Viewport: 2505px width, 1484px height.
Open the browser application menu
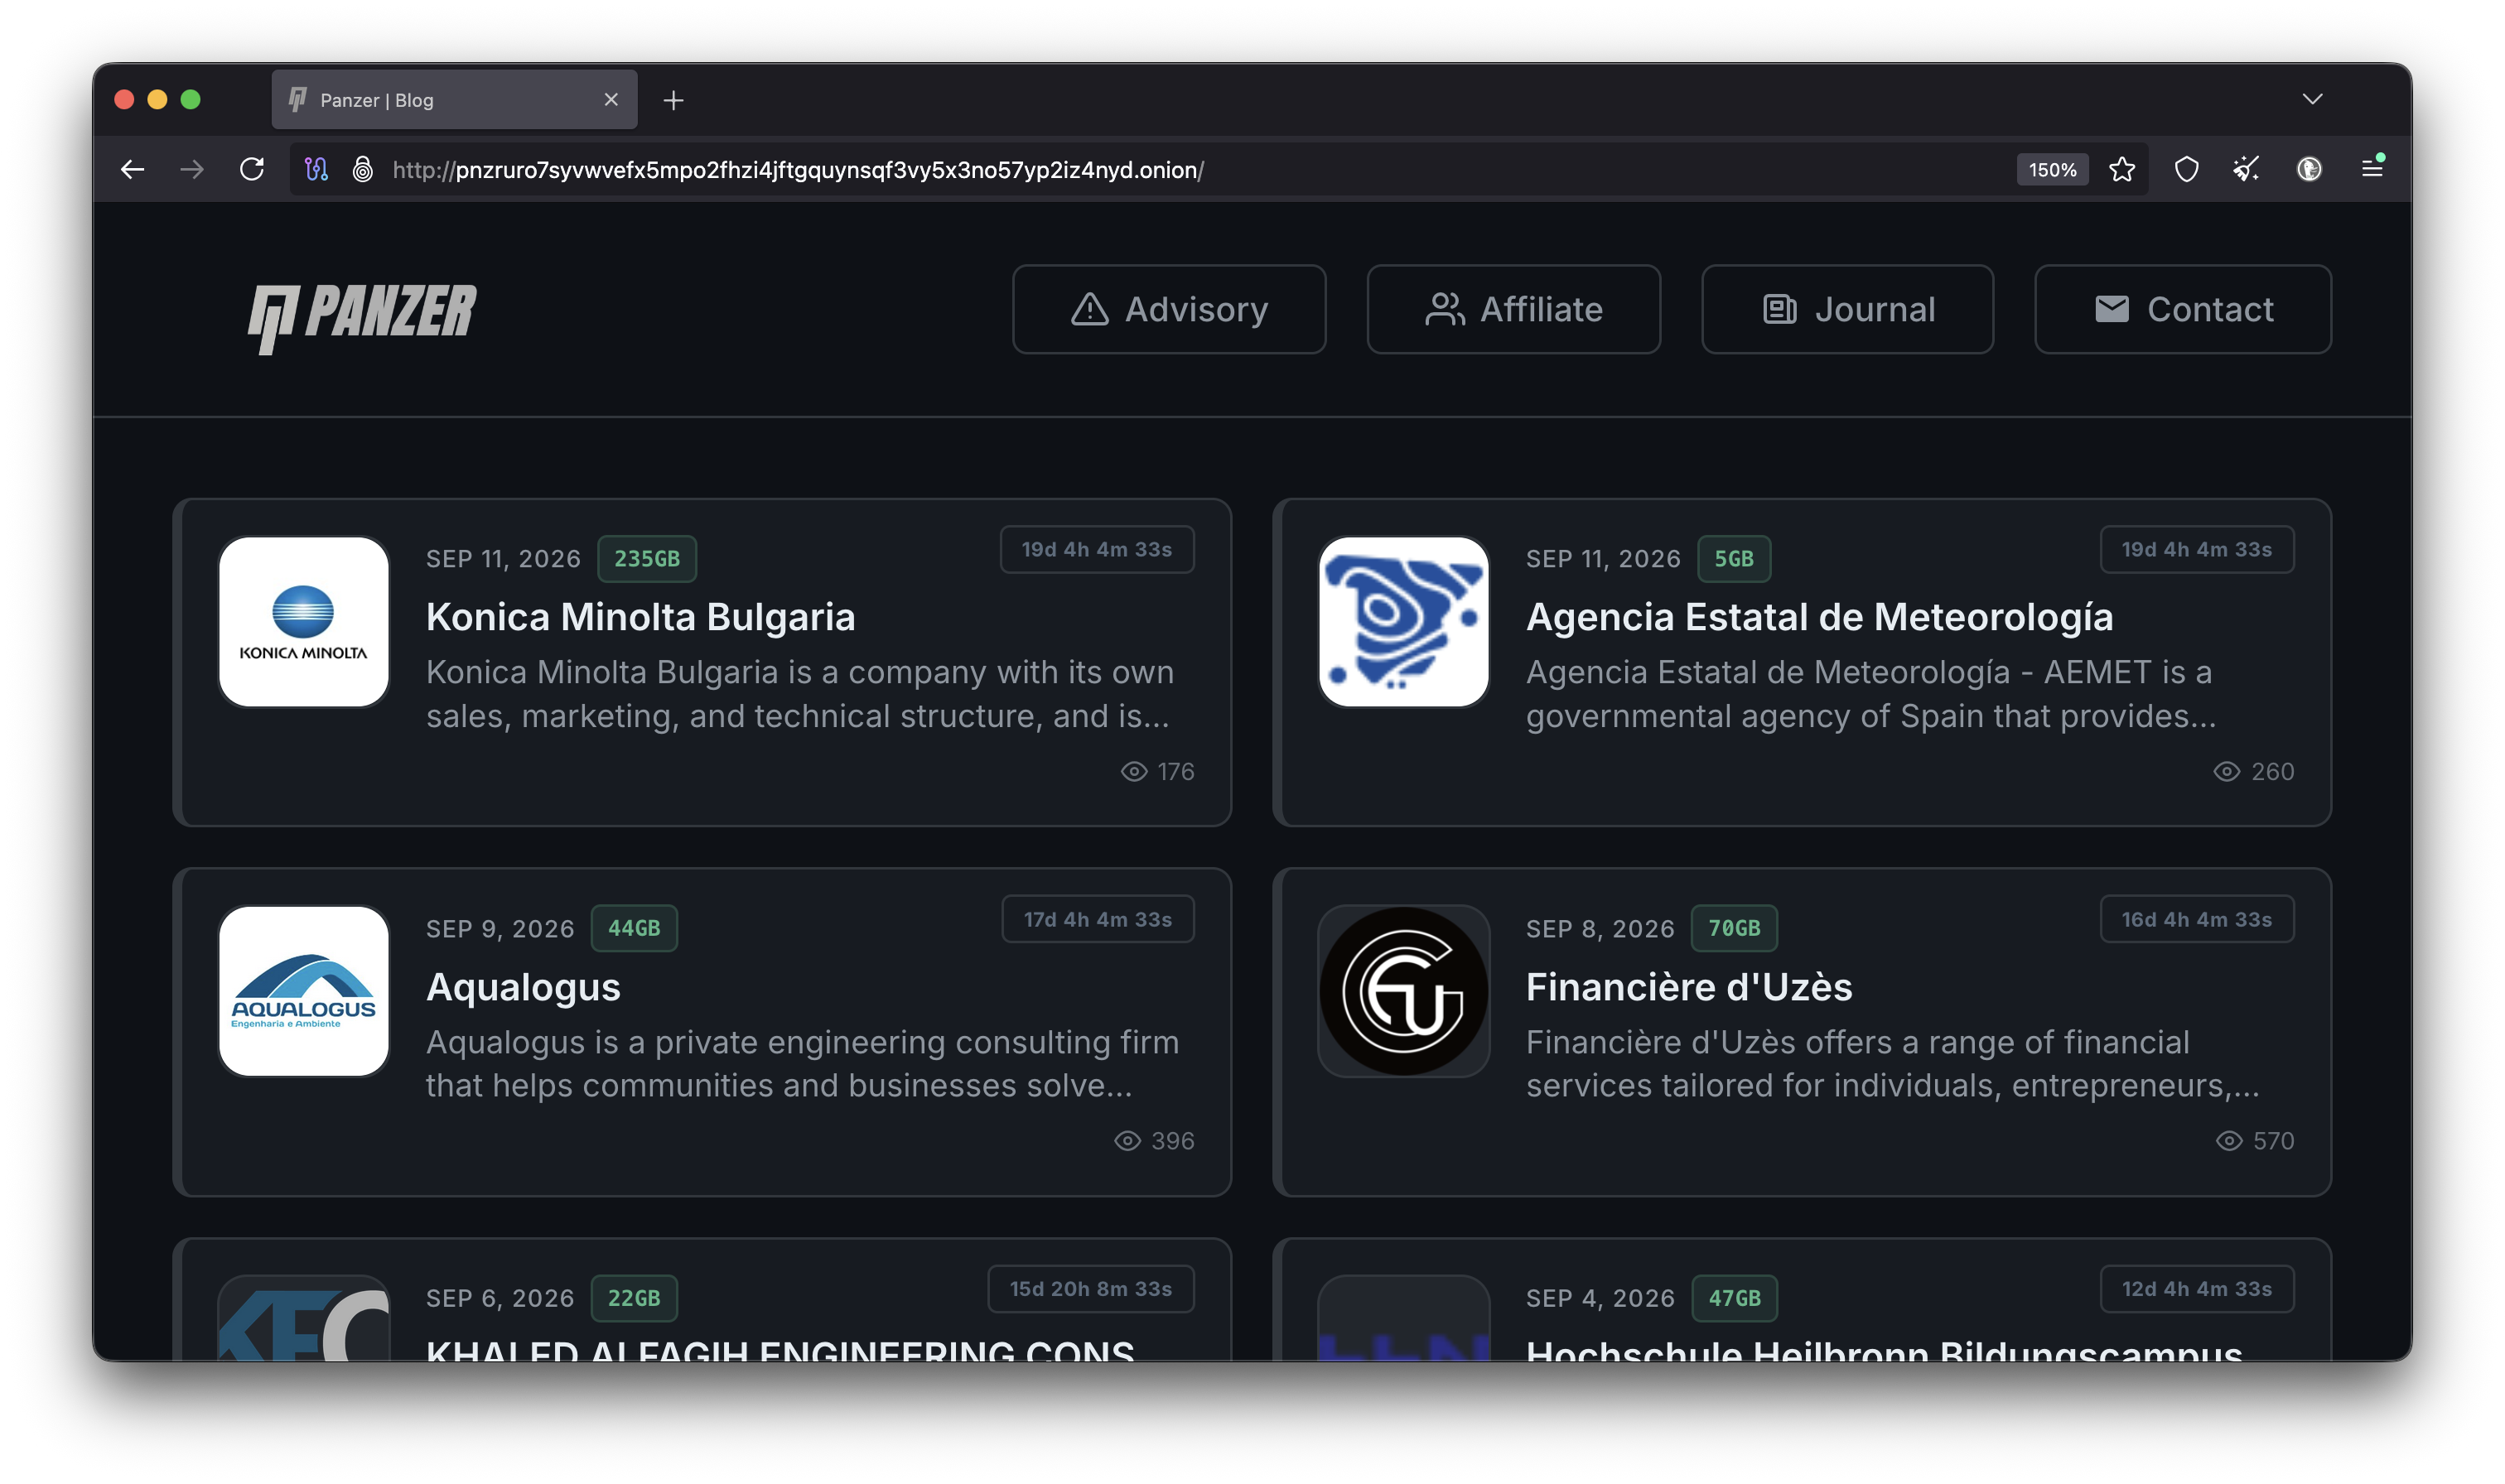[x=2372, y=169]
